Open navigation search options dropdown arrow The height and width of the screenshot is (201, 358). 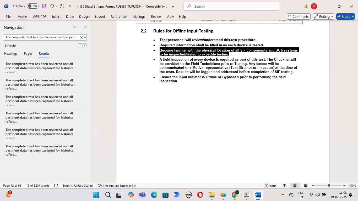coord(85,37)
